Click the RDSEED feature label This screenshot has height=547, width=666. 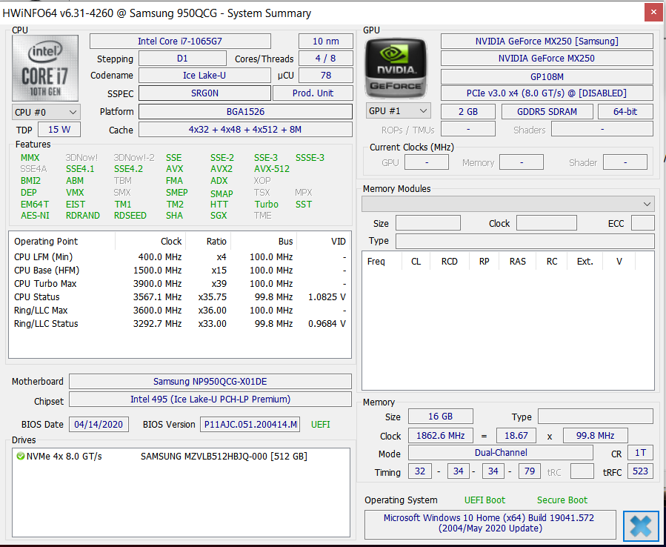point(130,216)
